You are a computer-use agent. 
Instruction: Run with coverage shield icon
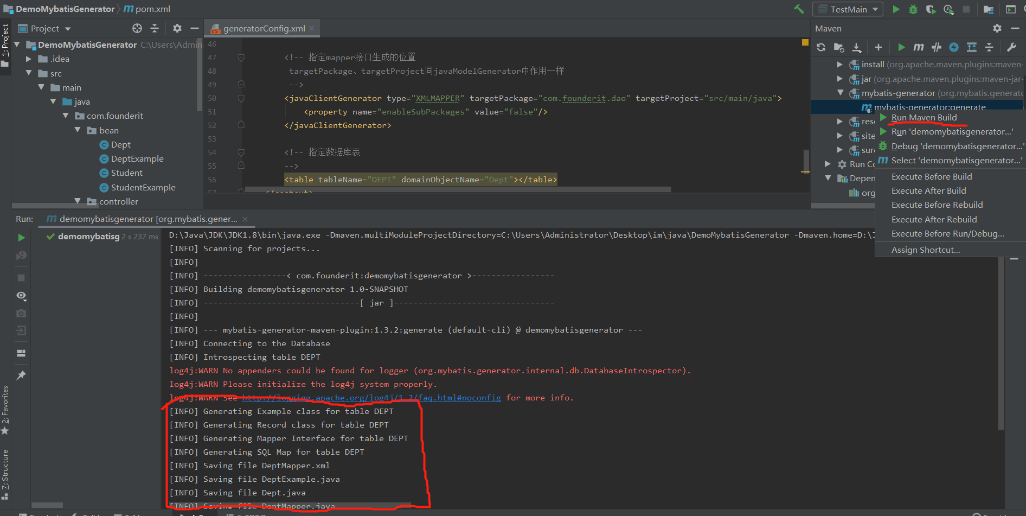click(931, 9)
